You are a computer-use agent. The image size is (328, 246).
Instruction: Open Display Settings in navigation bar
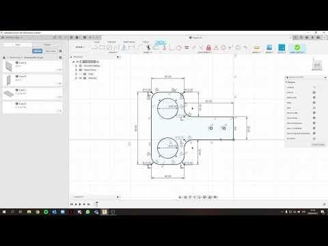point(204,197)
